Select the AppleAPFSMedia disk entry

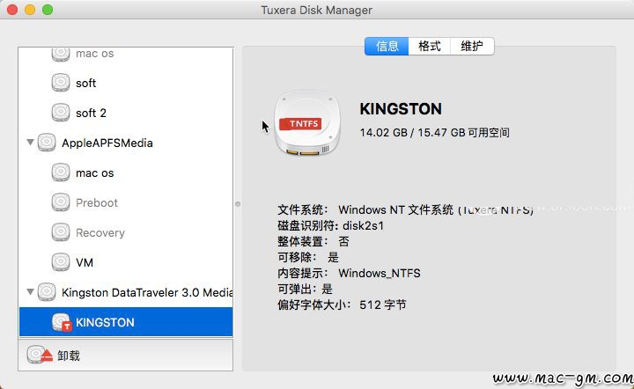[126, 143]
